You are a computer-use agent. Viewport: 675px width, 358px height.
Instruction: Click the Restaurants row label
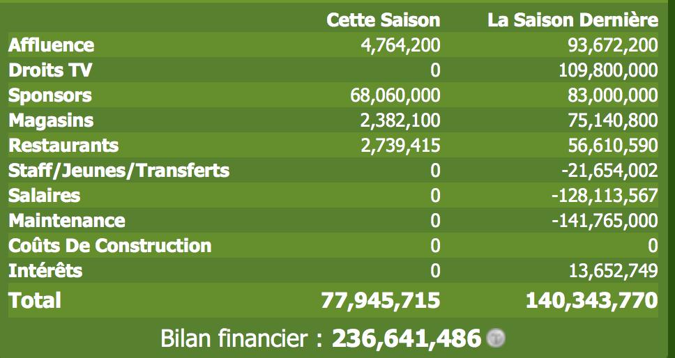(x=63, y=145)
